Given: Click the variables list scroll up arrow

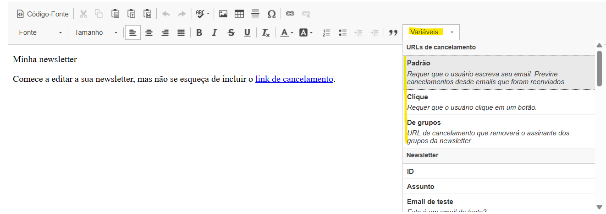Looking at the screenshot, I should (599, 45).
